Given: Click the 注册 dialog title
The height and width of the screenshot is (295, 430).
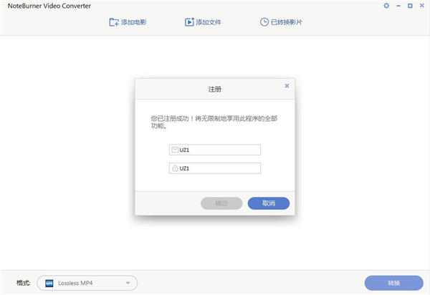Looking at the screenshot, I should tap(215, 90).
